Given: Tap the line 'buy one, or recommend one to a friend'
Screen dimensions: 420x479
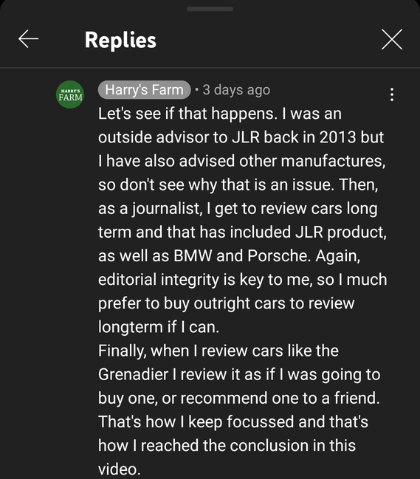Looking at the screenshot, I should tap(239, 398).
